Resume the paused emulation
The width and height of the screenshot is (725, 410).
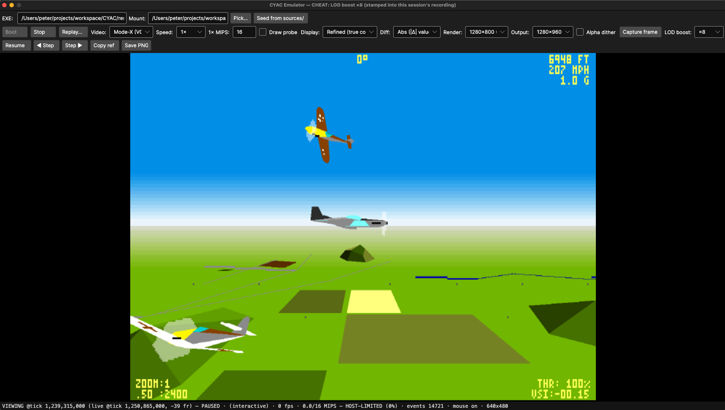pos(16,45)
